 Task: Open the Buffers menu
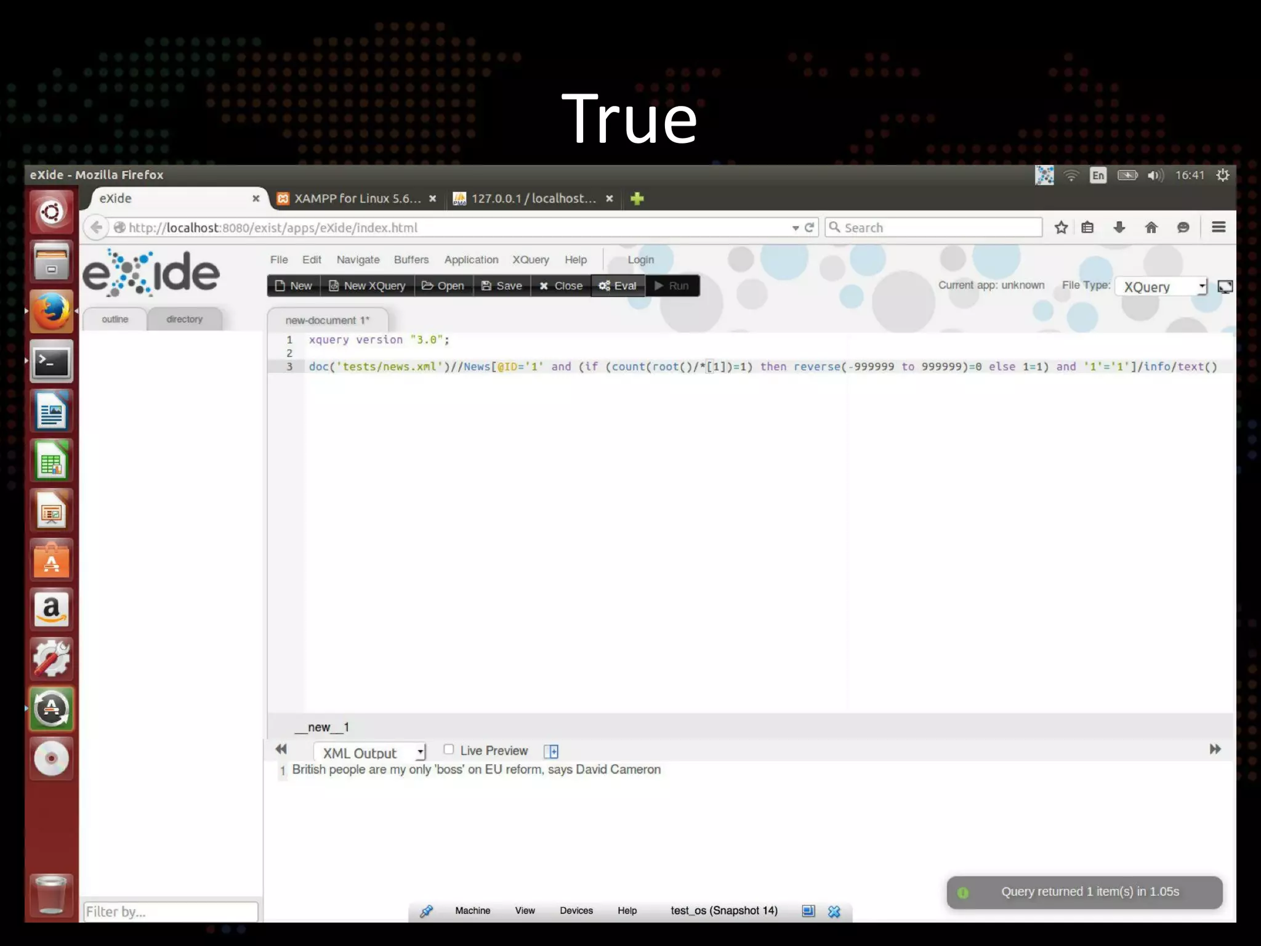point(411,260)
